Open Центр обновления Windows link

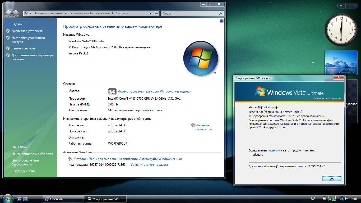32,154
